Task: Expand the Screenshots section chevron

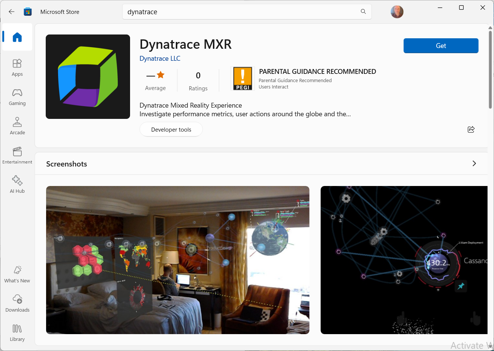Action: click(x=474, y=163)
